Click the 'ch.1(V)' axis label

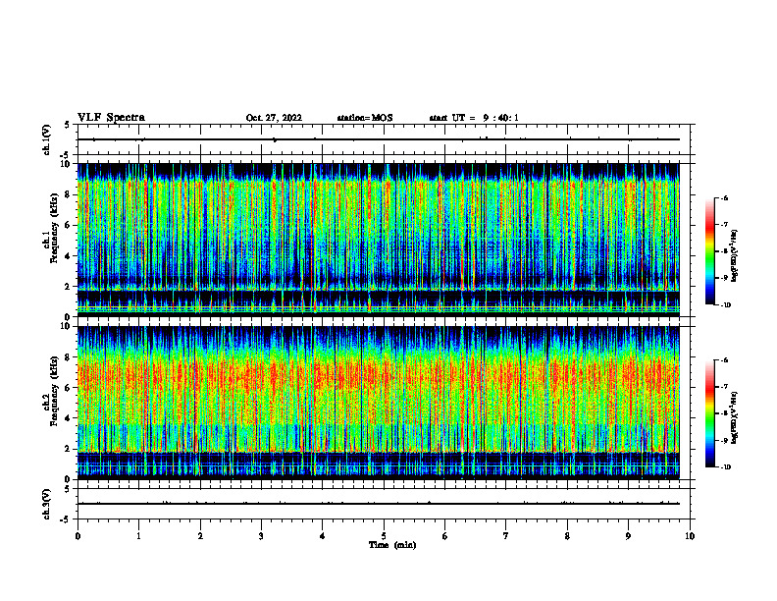(46, 139)
